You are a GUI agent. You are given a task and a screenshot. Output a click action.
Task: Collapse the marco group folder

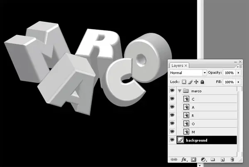point(180,90)
